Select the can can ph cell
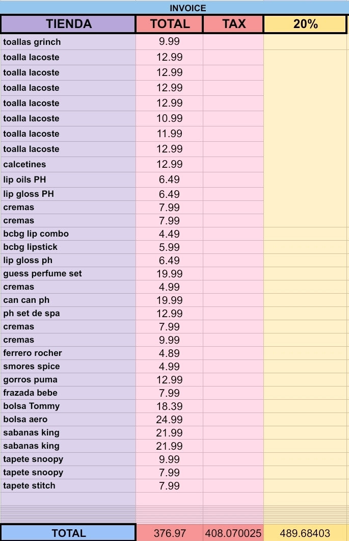Screen dimensions: 349x541 click(68, 300)
